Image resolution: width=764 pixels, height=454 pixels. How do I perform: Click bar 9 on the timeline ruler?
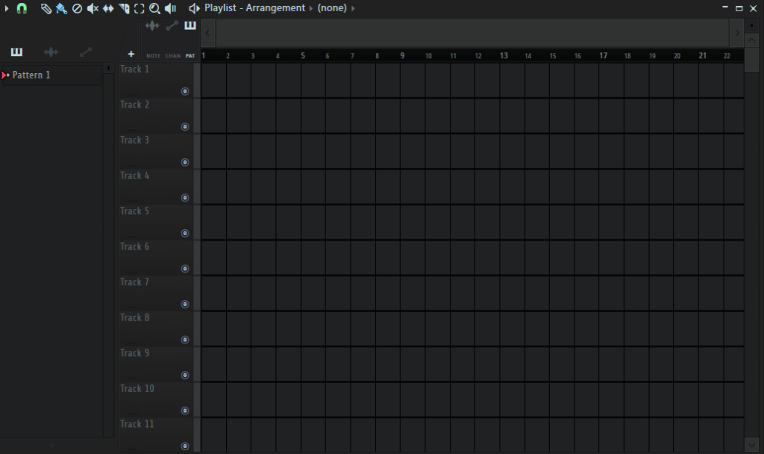pos(402,56)
